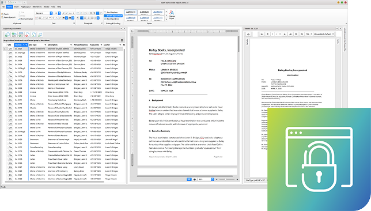371x211 pixels.
Task: Toggle Enable Spell Check
Action: coord(113,16)
